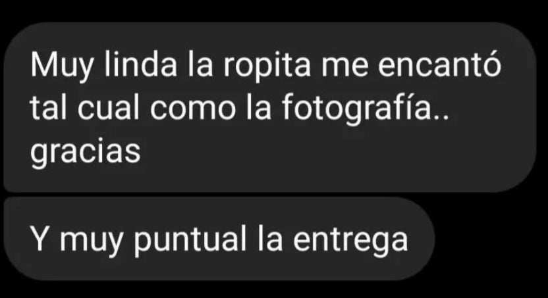Tap the 'Y muy puntual la entrega' message
This screenshot has height=298, width=548.
(x=219, y=239)
